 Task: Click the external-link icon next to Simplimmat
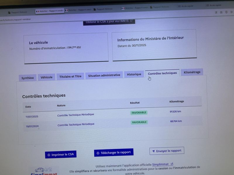172,164
